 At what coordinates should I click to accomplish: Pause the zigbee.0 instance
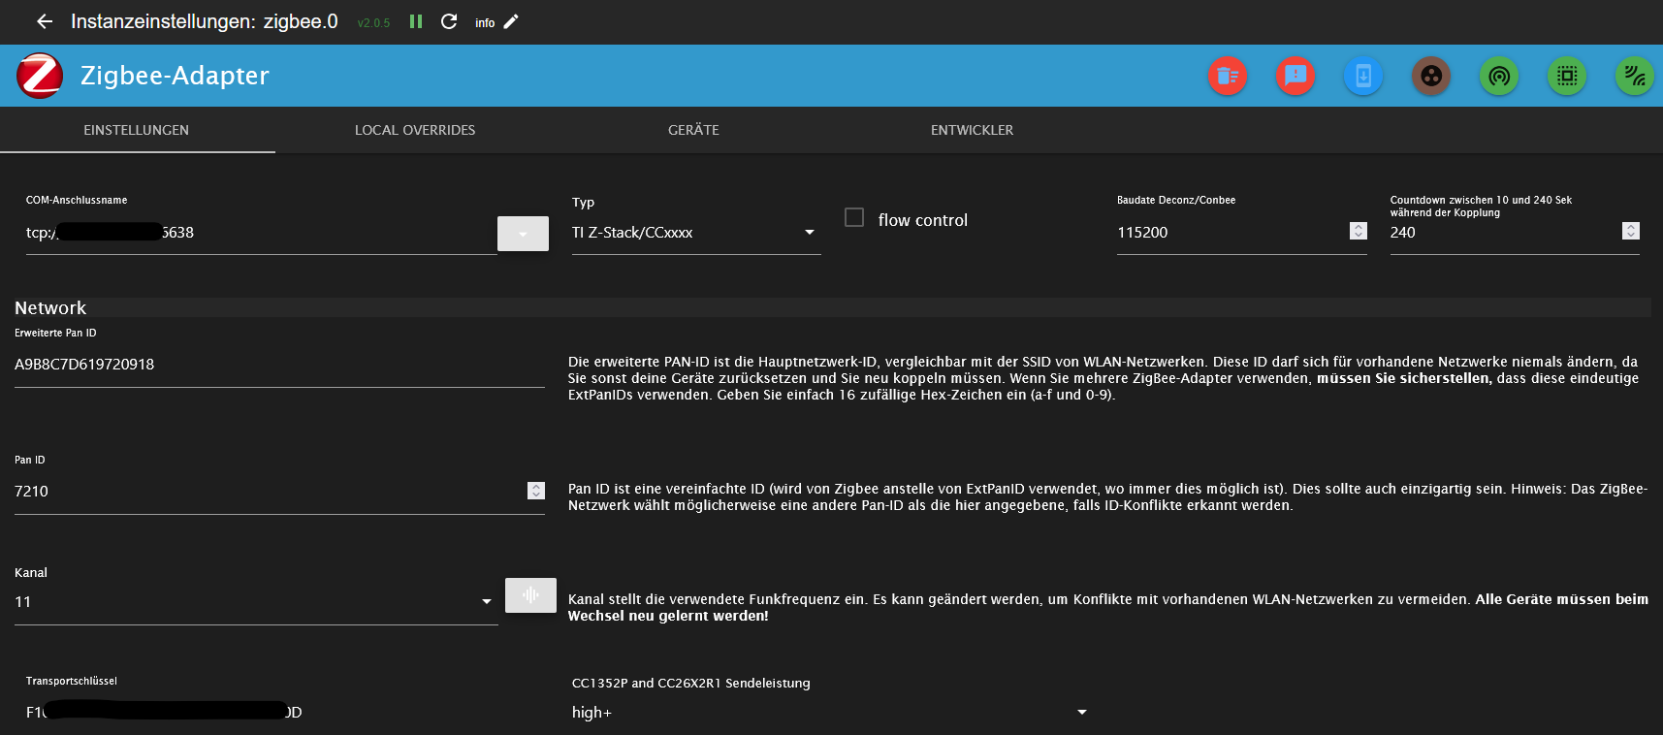tap(416, 21)
